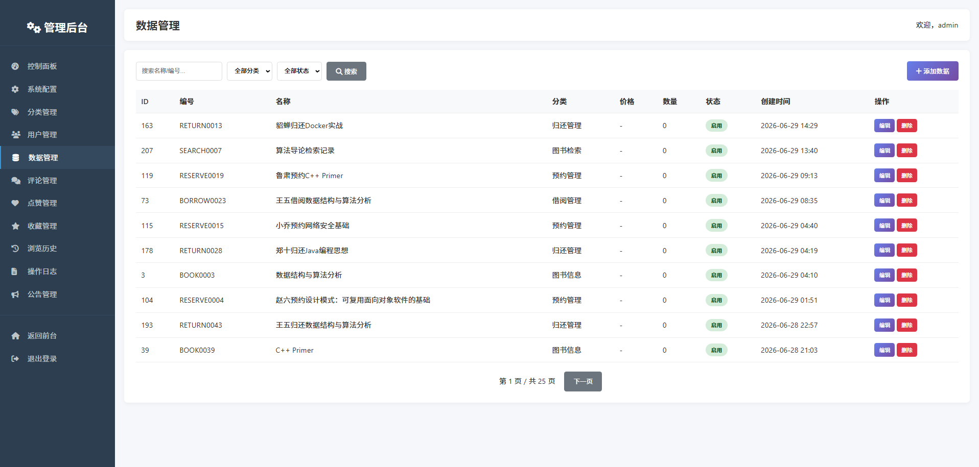The height and width of the screenshot is (467, 979).
Task: Click the 数据管理 database icon
Action: click(16, 158)
